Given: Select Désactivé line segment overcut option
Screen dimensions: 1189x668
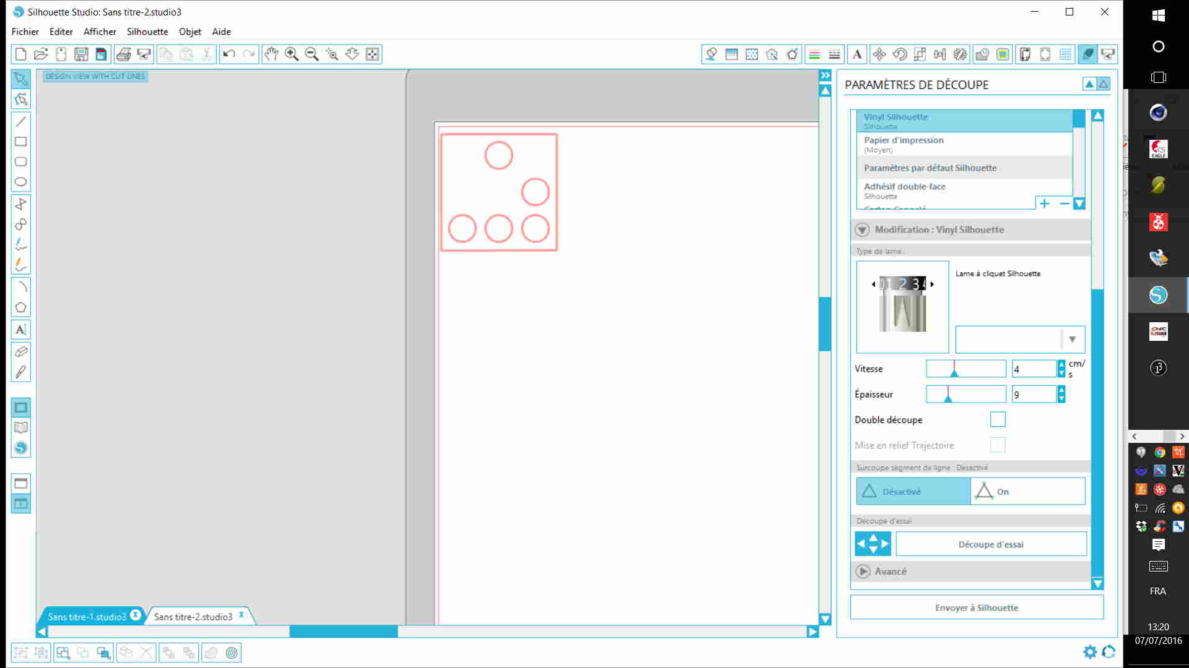Looking at the screenshot, I should (913, 492).
